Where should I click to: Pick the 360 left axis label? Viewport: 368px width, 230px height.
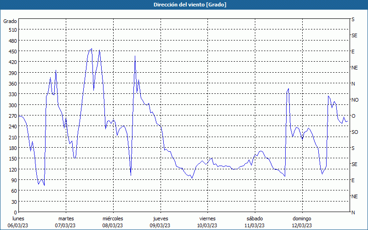[13, 84]
